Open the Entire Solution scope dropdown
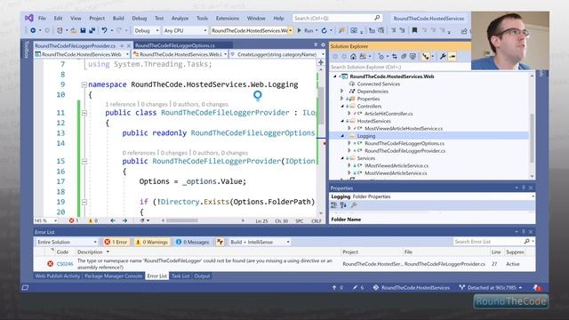The height and width of the screenshot is (320, 569). (x=67, y=242)
